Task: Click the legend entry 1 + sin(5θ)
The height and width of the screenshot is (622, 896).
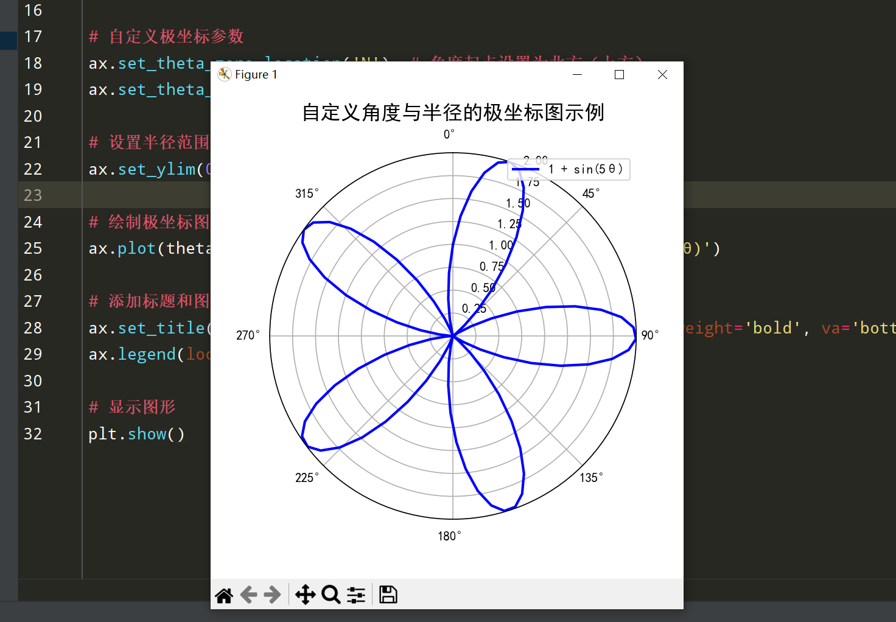Action: (569, 169)
